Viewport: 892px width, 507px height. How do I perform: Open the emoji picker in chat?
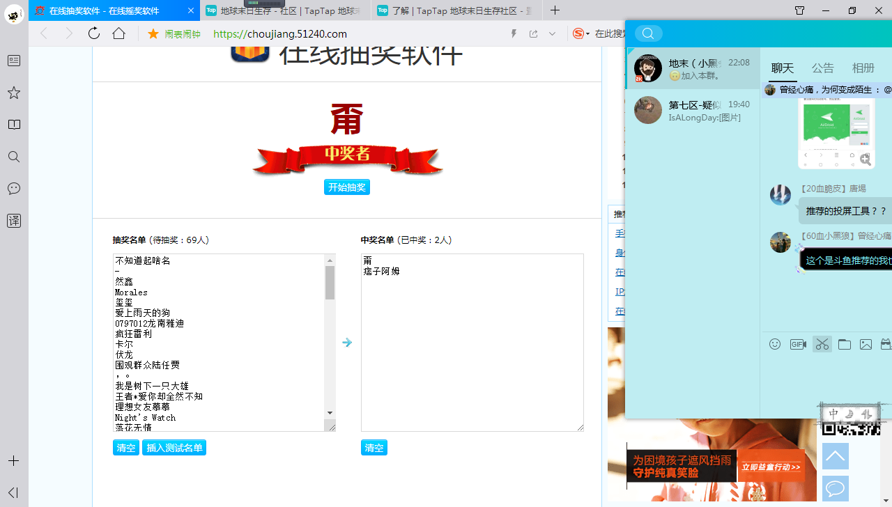[775, 344]
